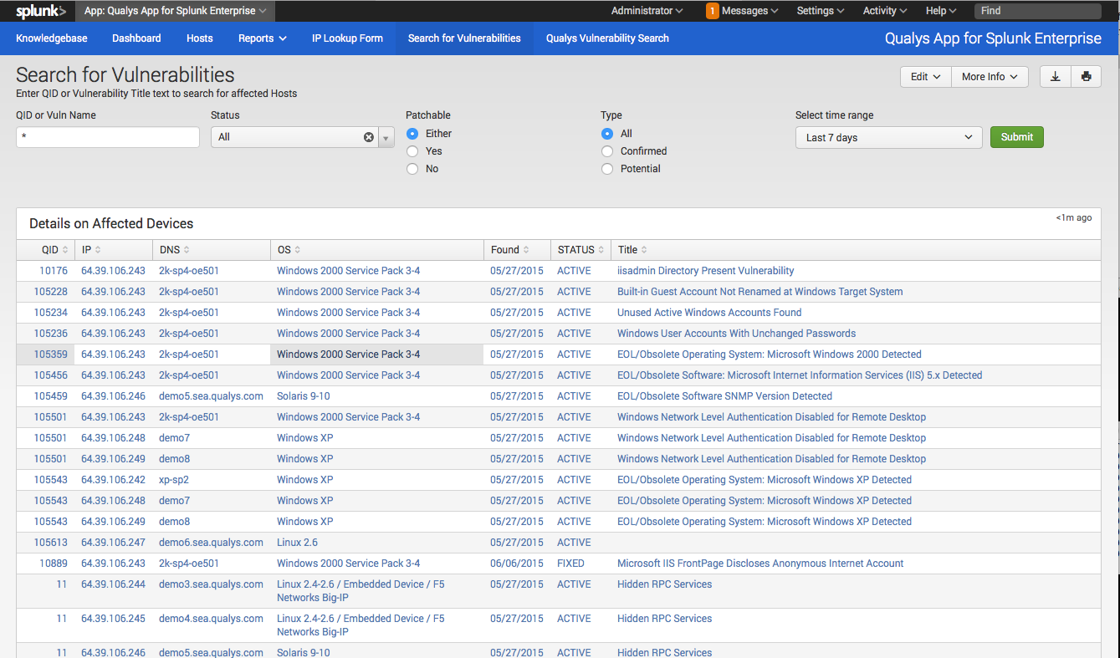1120x658 pixels.
Task: Click the sort arrows beside the STATUS header
Action: tap(602, 250)
